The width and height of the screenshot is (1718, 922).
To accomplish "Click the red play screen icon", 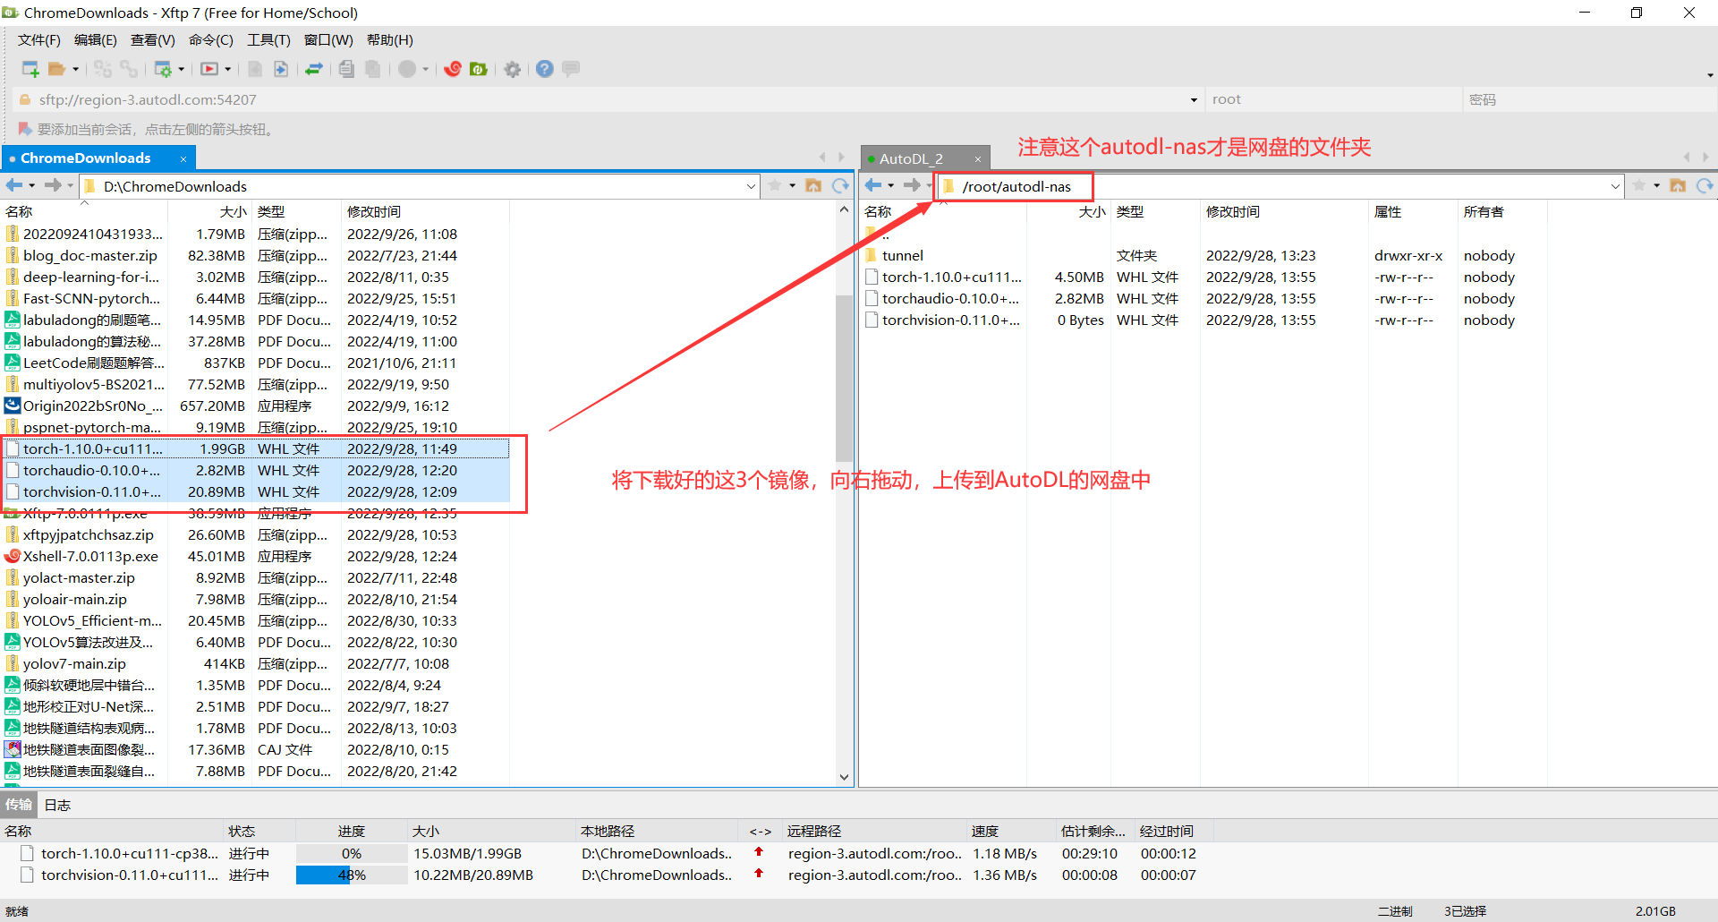I will pyautogui.click(x=209, y=69).
